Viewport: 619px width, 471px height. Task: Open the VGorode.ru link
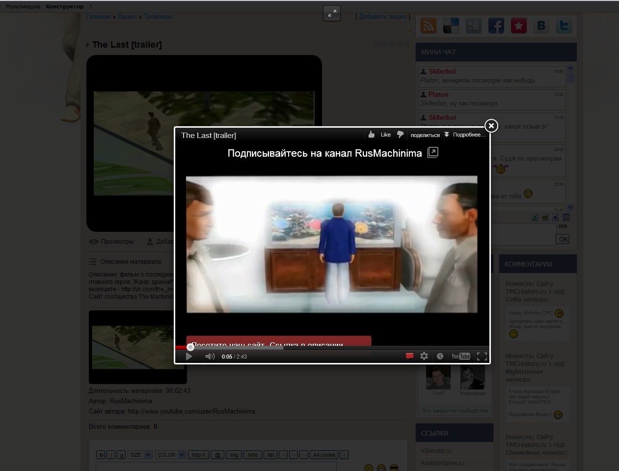pos(436,450)
